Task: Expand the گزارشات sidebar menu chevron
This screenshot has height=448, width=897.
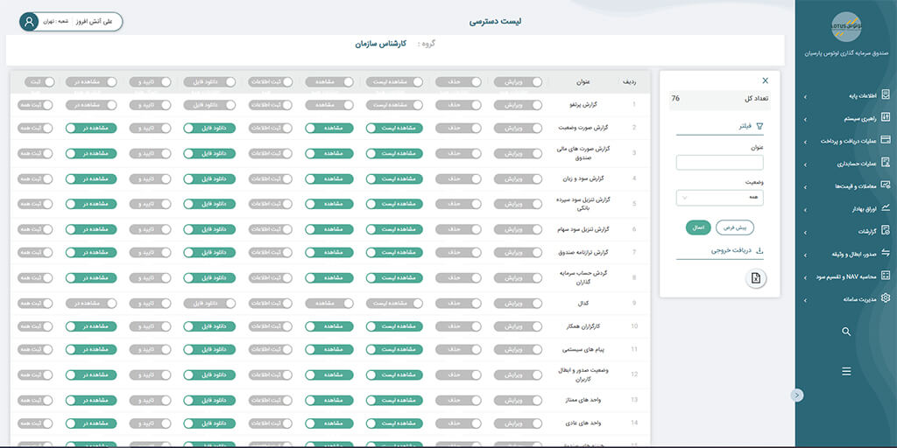Action: coord(805,231)
